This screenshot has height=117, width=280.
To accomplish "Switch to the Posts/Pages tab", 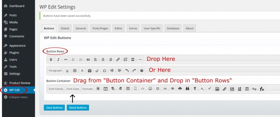I will pyautogui.click(x=100, y=28).
